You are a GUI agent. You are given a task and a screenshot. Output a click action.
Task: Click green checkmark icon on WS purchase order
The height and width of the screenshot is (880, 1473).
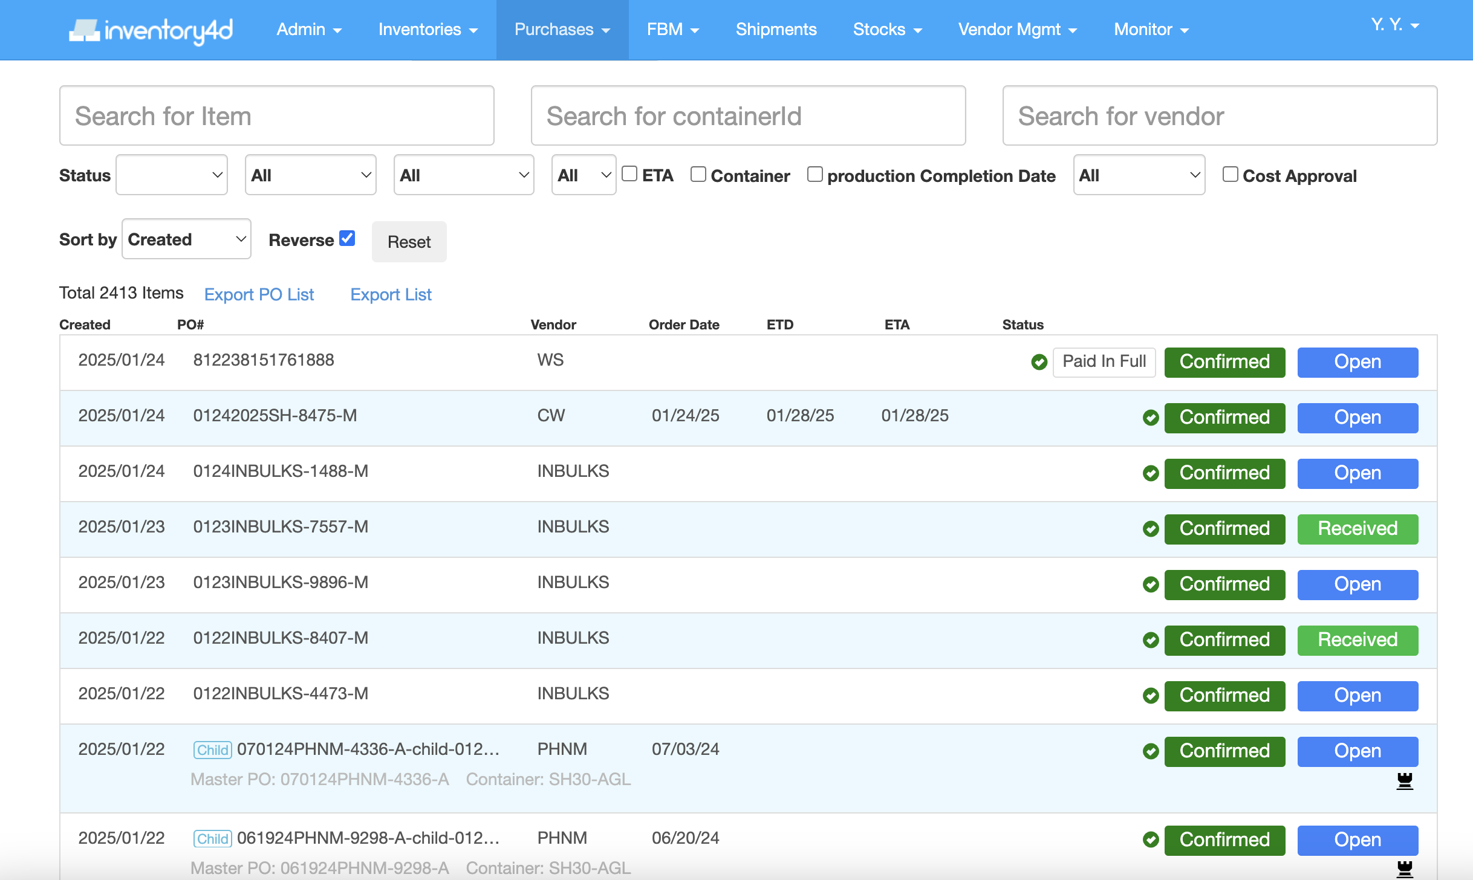[1039, 362]
